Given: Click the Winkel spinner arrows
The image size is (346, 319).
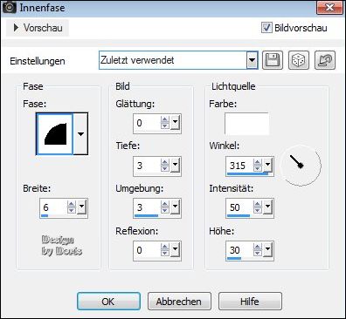Looking at the screenshot, I should [x=258, y=165].
